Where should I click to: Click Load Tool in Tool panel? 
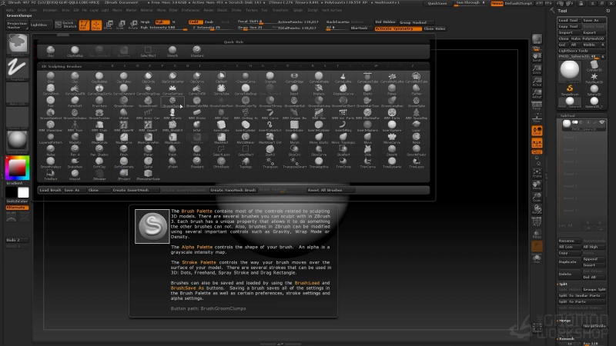(569, 20)
